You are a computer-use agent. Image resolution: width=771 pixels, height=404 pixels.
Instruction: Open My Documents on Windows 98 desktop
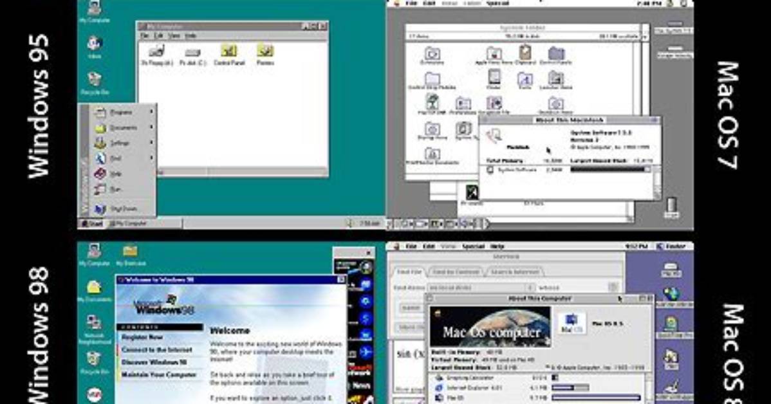pyautogui.click(x=95, y=291)
